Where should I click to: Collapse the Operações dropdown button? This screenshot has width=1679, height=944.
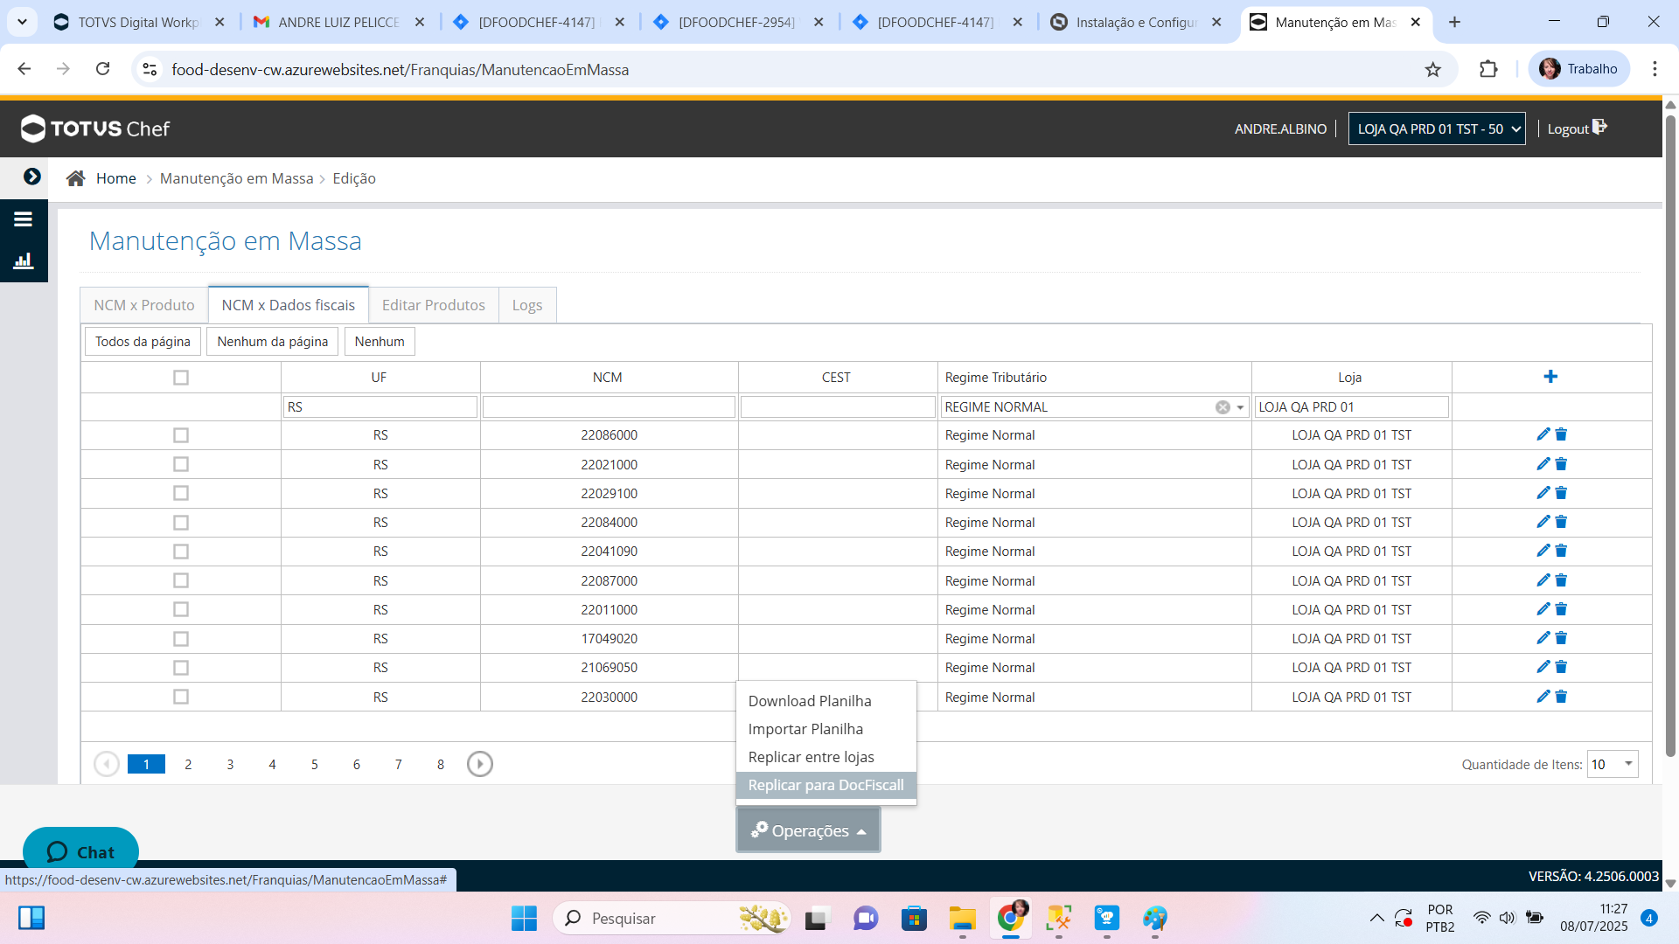coord(808,830)
